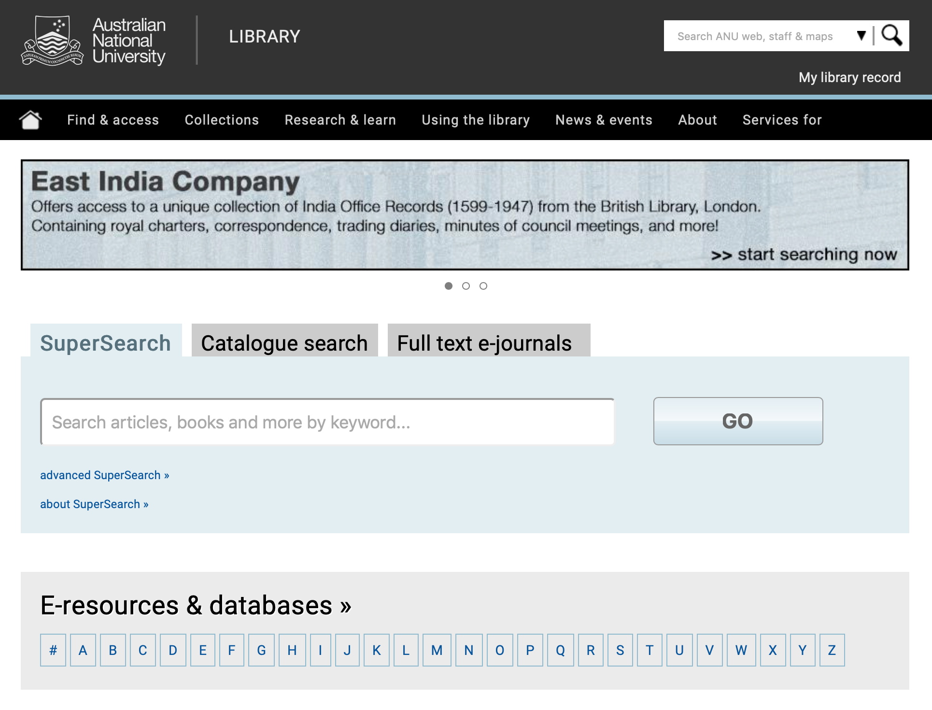The image size is (932, 710).
Task: Click the GO button
Action: (738, 421)
